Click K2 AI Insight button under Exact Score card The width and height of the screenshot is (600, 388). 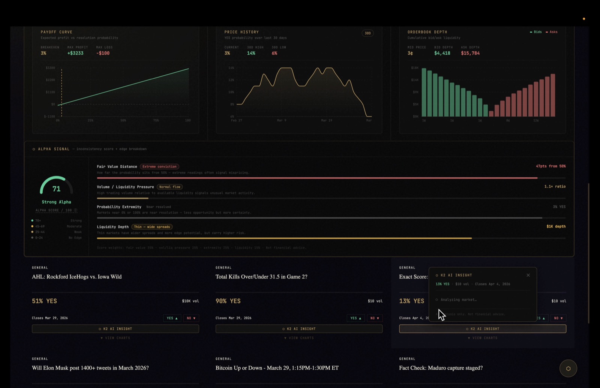483,329
